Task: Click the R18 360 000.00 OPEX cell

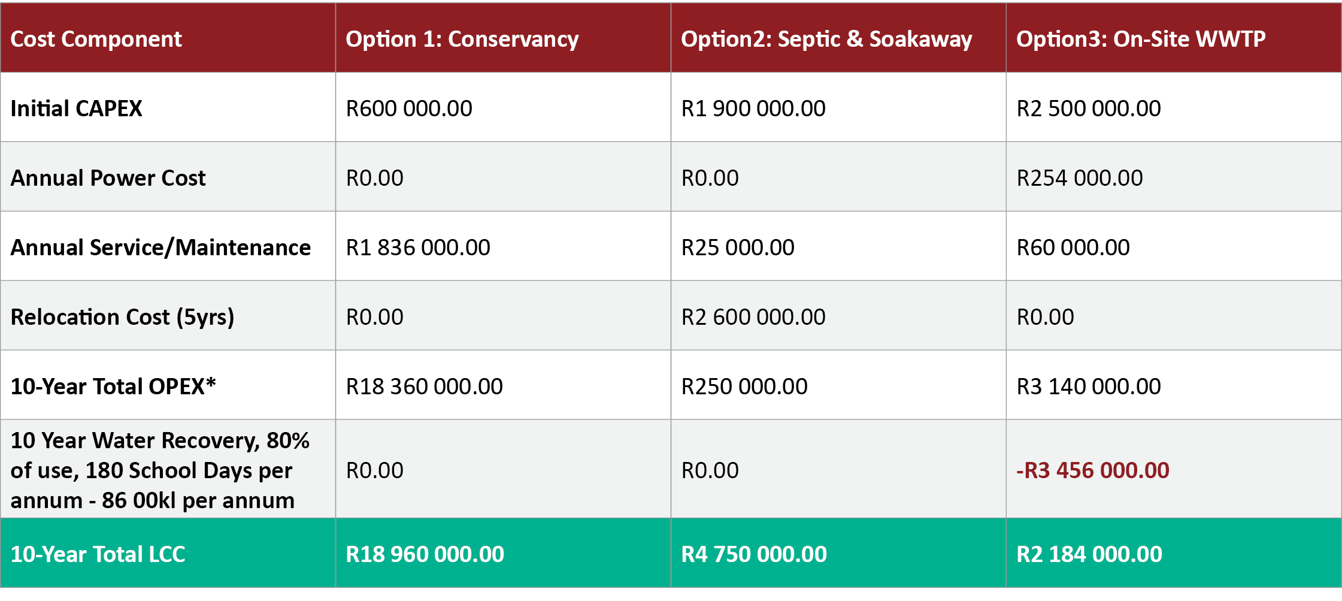Action: (424, 386)
